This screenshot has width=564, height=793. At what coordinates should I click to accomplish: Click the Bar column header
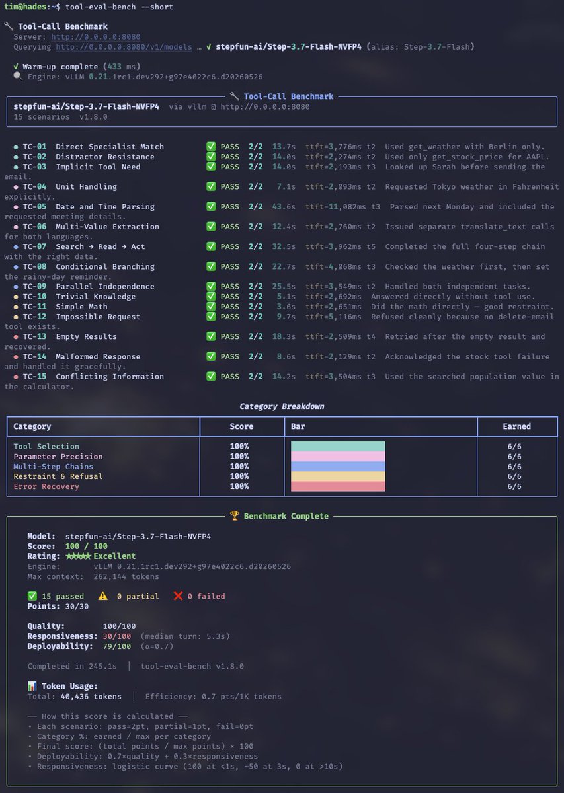298,426
